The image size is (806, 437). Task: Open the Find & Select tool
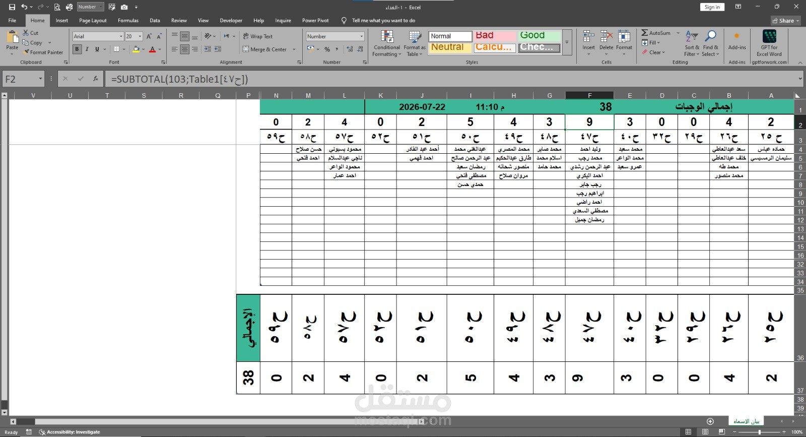[710, 43]
